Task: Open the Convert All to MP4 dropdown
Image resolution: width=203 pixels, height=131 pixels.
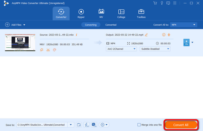Action: point(184,25)
